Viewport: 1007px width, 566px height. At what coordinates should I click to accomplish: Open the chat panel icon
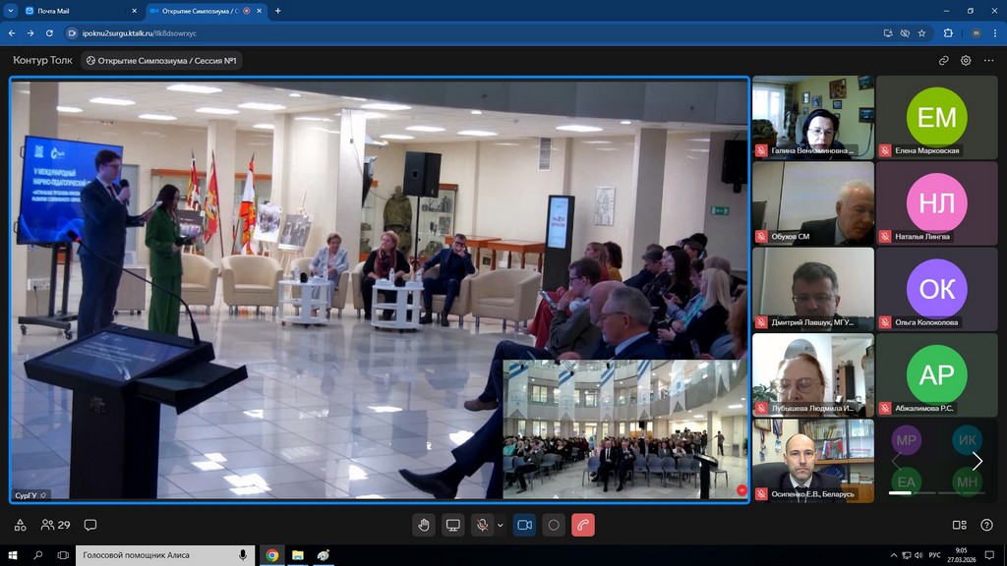90,525
